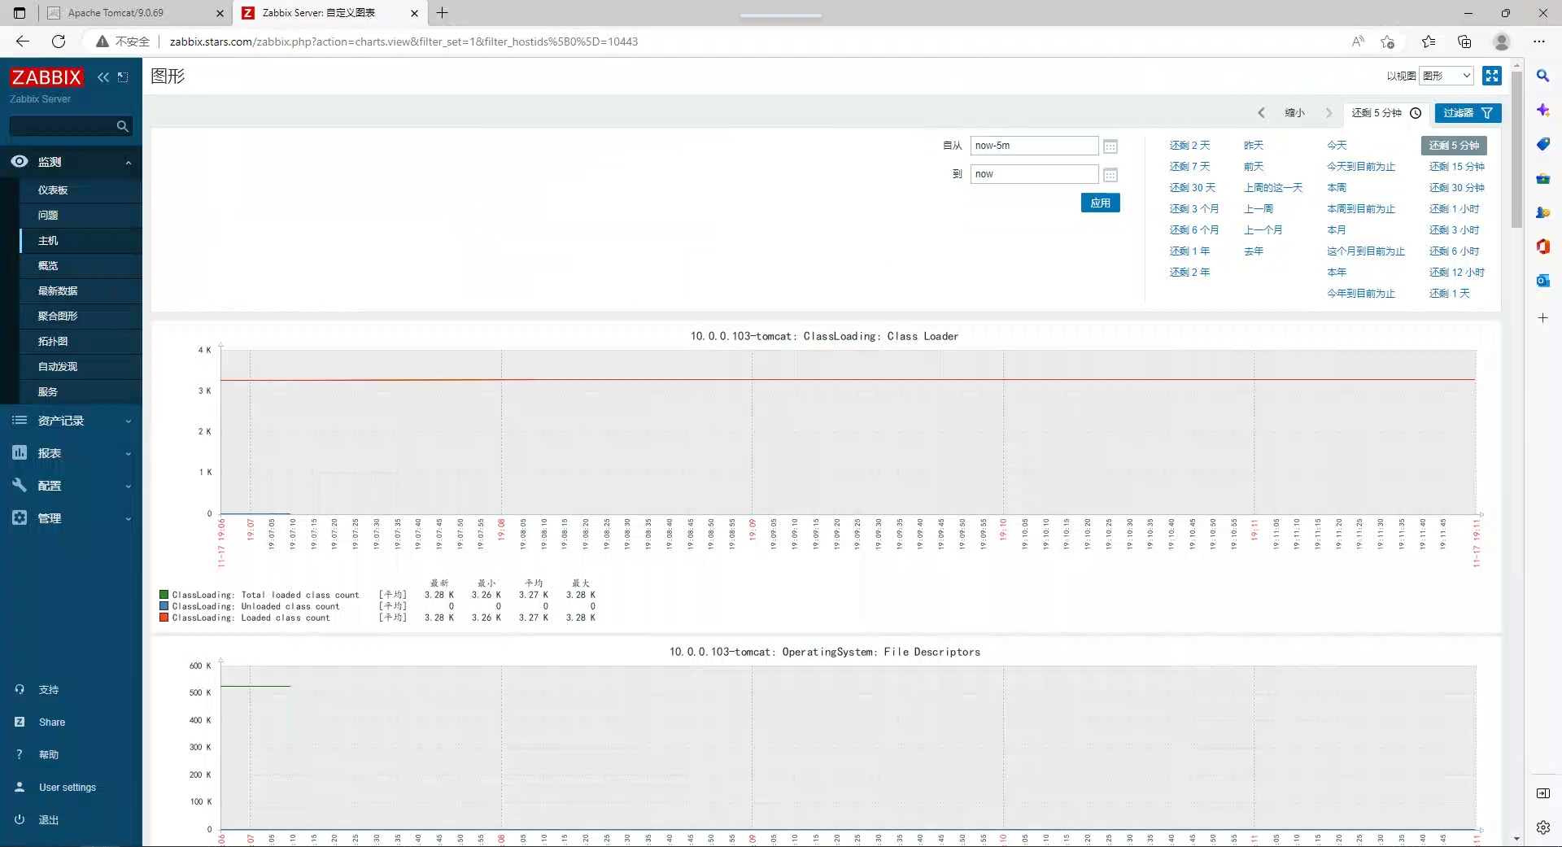Screen dimensions: 1562x847
Task: Click the 退出 logout power icon
Action: tap(20, 819)
